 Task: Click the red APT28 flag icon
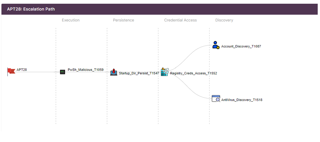[11, 71]
